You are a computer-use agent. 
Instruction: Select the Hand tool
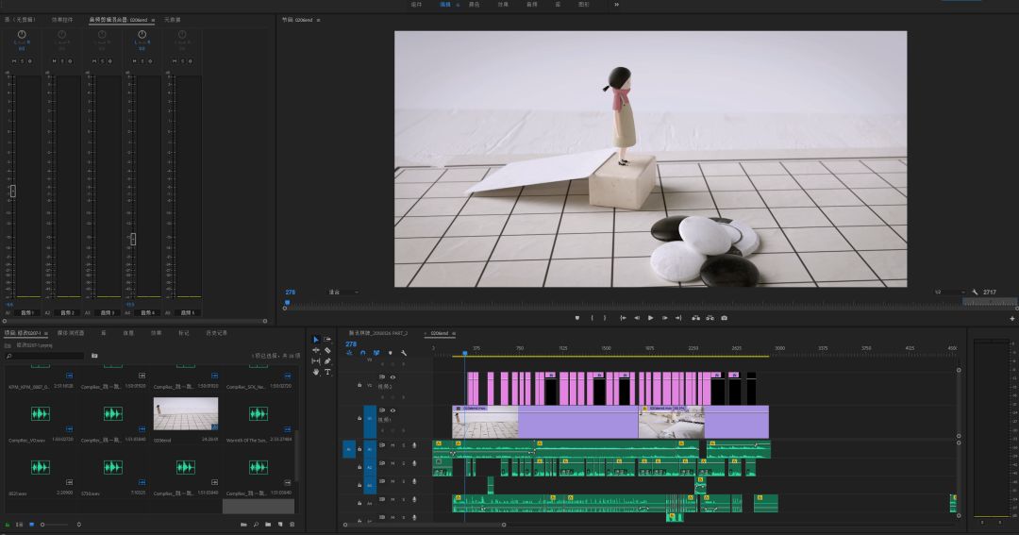316,372
